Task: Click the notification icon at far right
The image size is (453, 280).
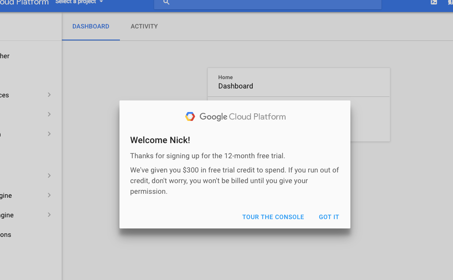Action: [x=450, y=2]
